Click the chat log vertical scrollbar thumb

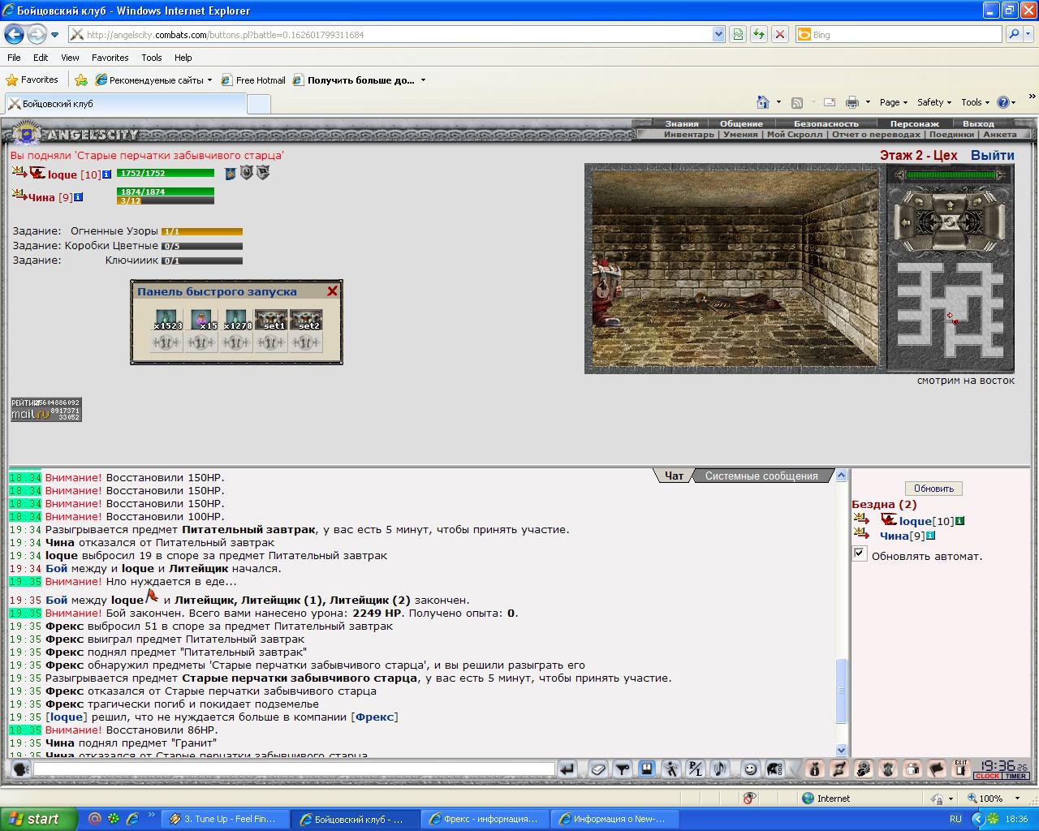pyautogui.click(x=841, y=691)
